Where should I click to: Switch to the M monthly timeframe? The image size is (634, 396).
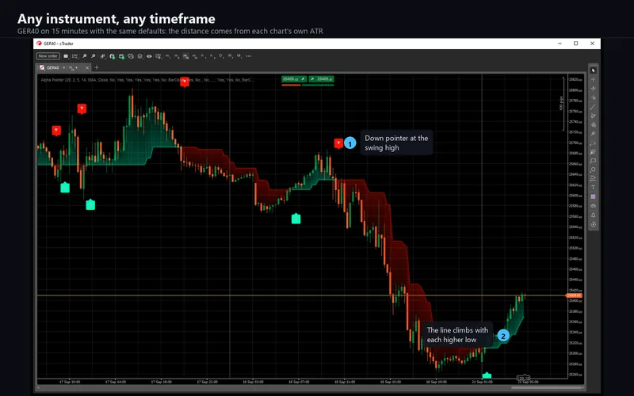pyautogui.click(x=239, y=56)
